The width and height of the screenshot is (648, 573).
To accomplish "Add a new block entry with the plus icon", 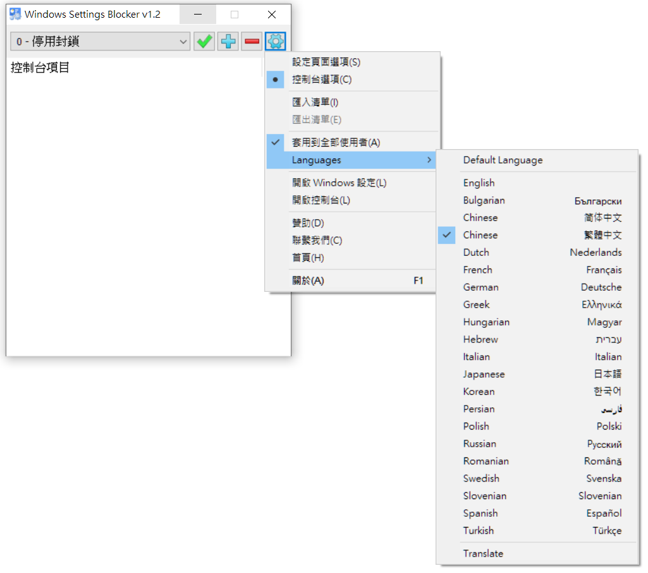I will (x=228, y=41).
